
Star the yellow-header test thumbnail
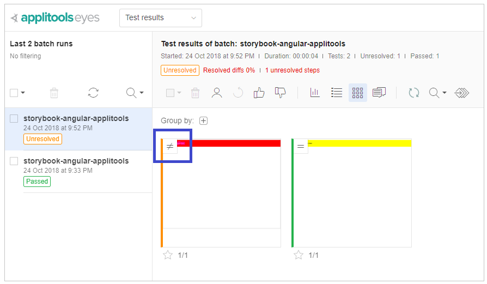tap(298, 255)
